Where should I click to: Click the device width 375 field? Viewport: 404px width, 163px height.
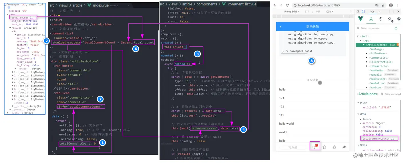pos(307,12)
